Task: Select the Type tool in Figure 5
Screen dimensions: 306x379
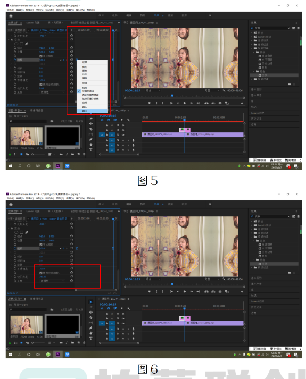Action: point(91,150)
